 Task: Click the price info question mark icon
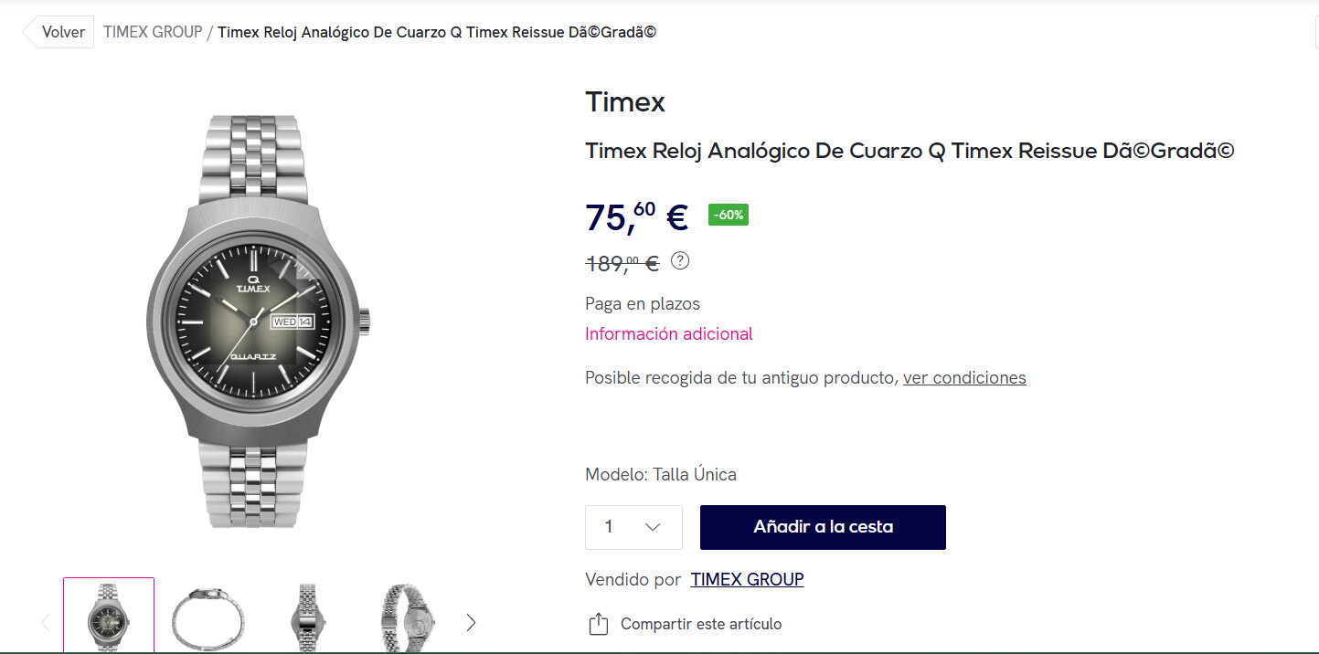click(x=680, y=261)
